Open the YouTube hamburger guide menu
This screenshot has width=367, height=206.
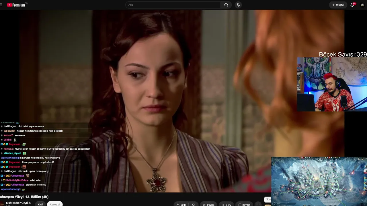click(1, 5)
